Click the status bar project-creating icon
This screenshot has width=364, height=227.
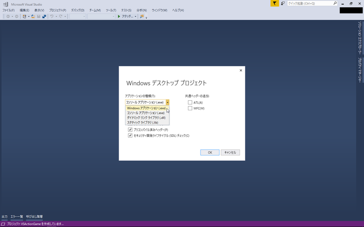coord(3,224)
